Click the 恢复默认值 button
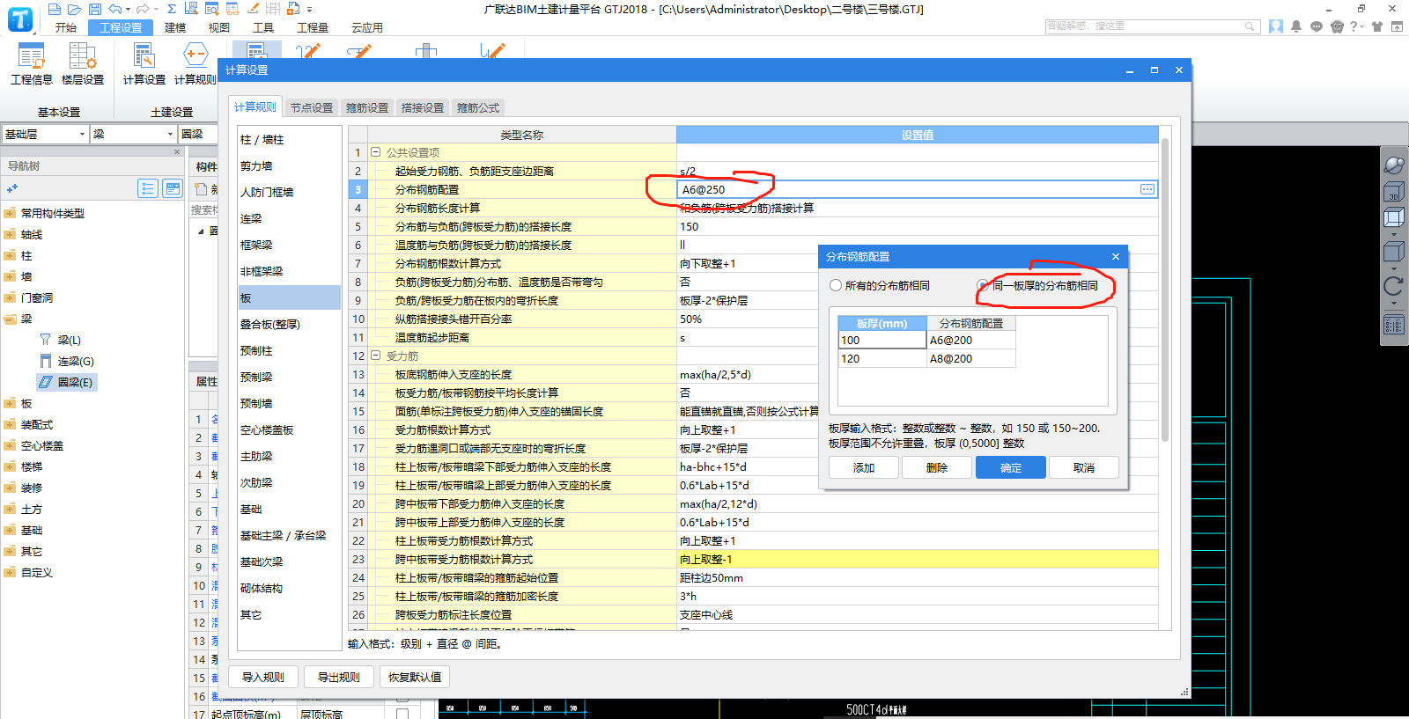 415,677
